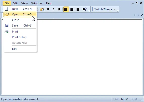Select the align left icon
Image resolution: width=144 pixels, height=102 pixels.
[66, 9]
